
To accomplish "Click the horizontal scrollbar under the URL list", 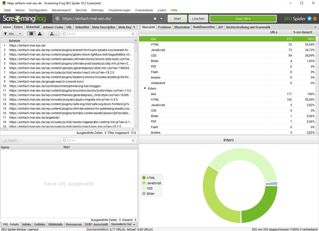I will pyautogui.click(x=67, y=129).
